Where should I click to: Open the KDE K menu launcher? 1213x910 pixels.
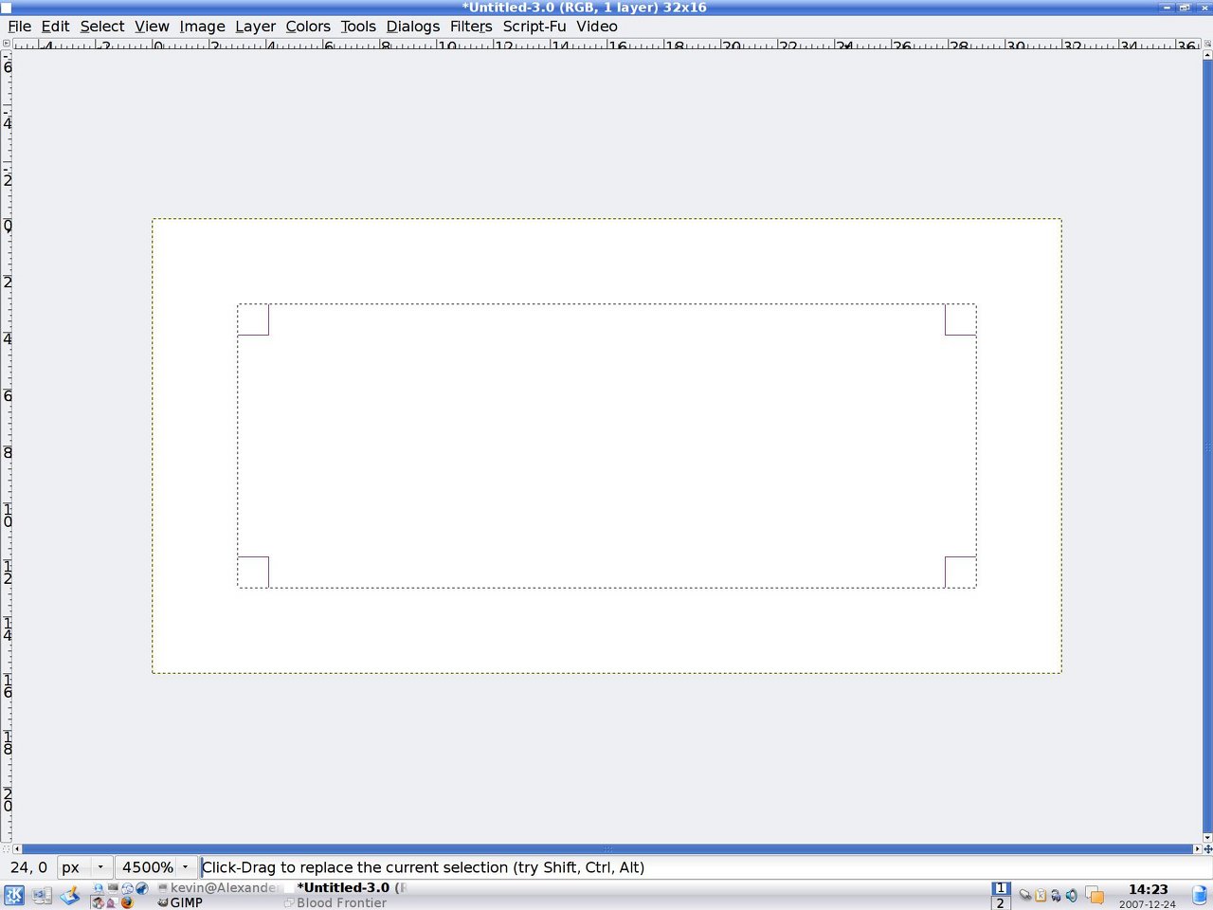coord(14,895)
